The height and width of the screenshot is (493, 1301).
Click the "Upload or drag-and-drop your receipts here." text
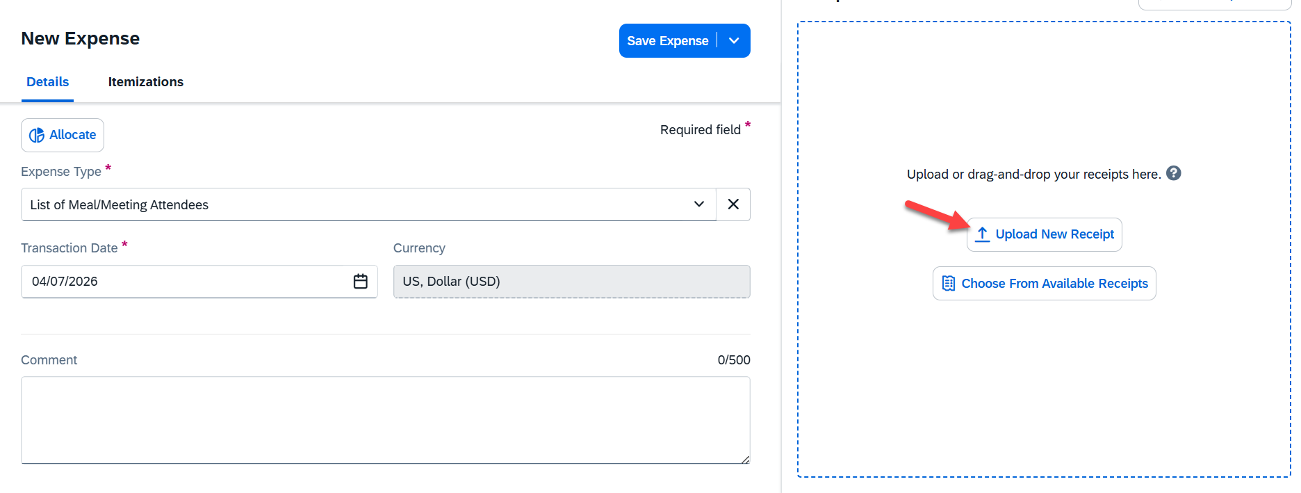click(1033, 175)
